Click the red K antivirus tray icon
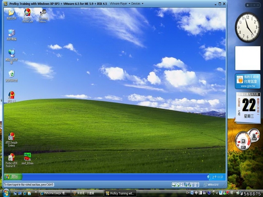The image size is (263, 197). coord(228,193)
